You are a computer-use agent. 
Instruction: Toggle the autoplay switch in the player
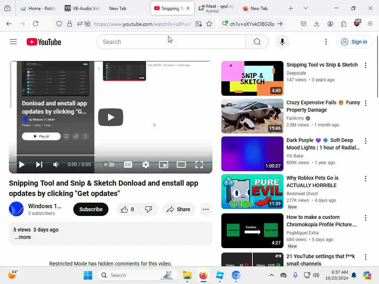(x=109, y=165)
